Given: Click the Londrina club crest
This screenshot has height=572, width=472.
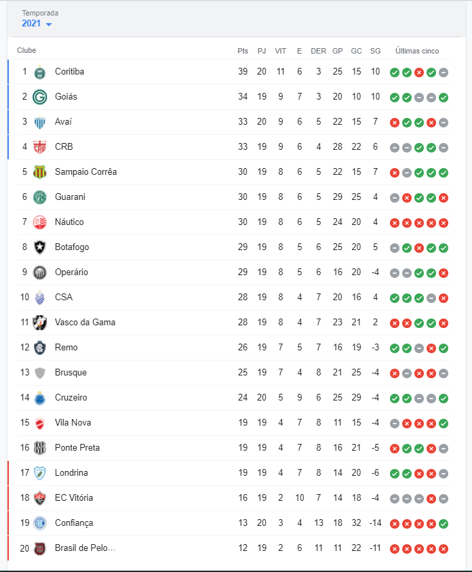Looking at the screenshot, I should (x=40, y=473).
